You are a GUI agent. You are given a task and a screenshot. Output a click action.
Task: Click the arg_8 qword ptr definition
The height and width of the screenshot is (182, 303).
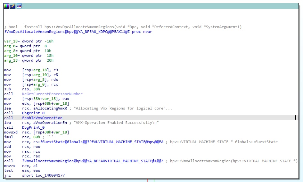pos(28,51)
